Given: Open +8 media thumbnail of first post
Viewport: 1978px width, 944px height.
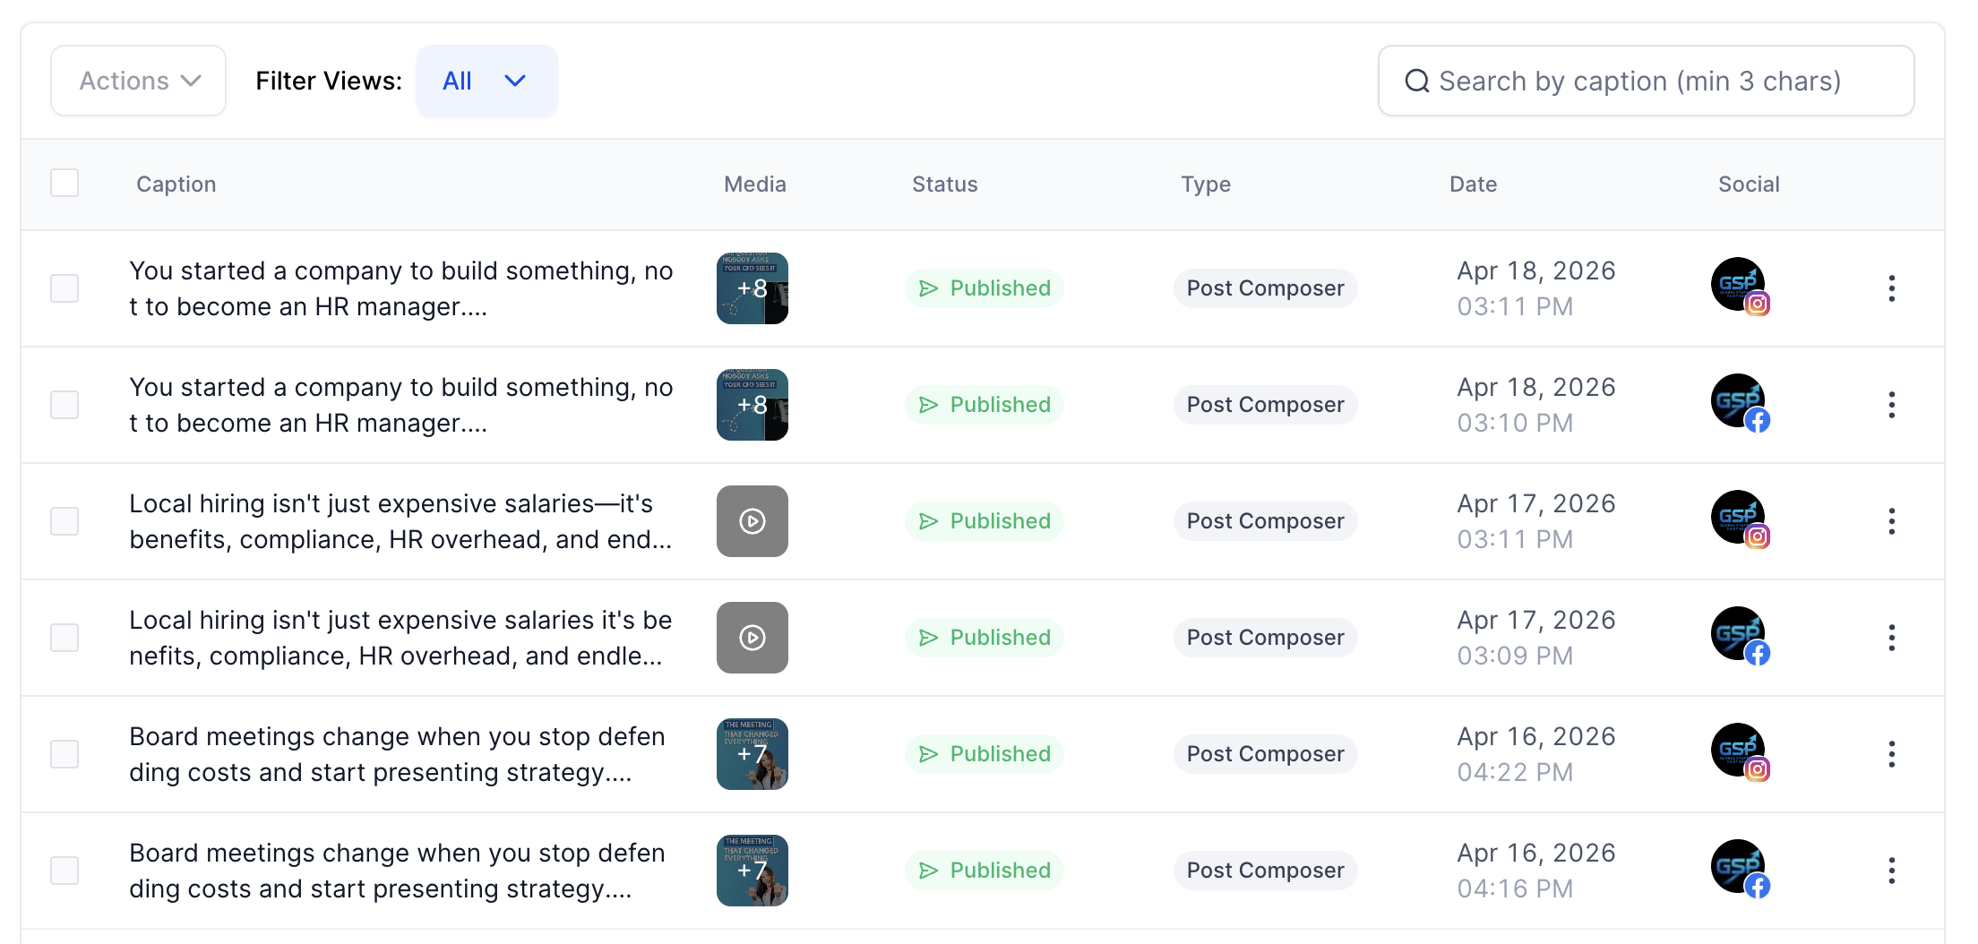Looking at the screenshot, I should (x=752, y=288).
